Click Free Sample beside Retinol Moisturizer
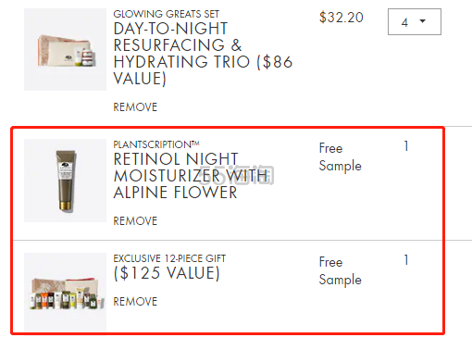472x350 pixels. tap(340, 157)
